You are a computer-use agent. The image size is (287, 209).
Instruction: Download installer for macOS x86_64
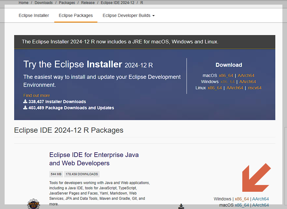(x=226, y=75)
